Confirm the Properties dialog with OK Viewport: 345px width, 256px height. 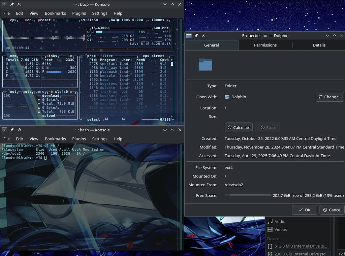pyautogui.click(x=304, y=210)
